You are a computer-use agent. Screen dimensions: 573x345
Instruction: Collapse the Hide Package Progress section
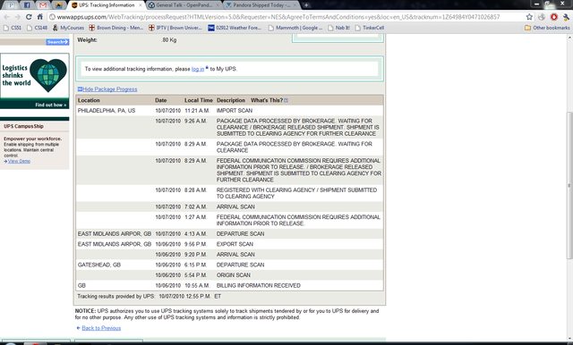(107, 89)
